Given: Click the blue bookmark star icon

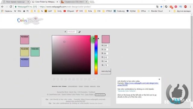Looking at the screenshot, I should [x=161, y=7].
